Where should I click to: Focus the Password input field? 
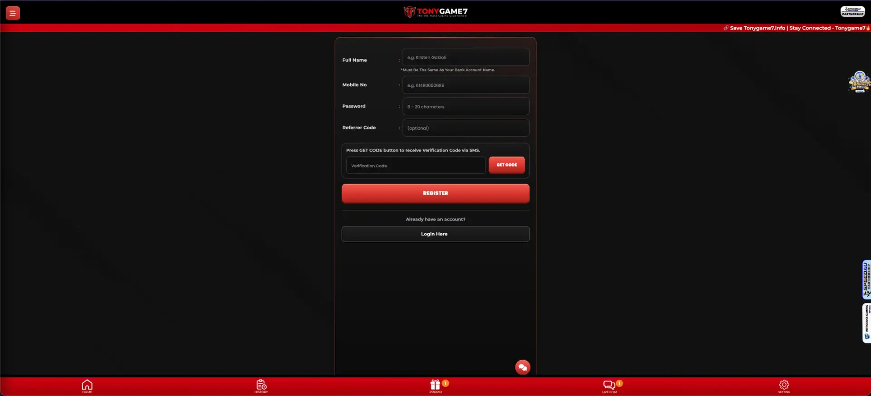tap(466, 106)
